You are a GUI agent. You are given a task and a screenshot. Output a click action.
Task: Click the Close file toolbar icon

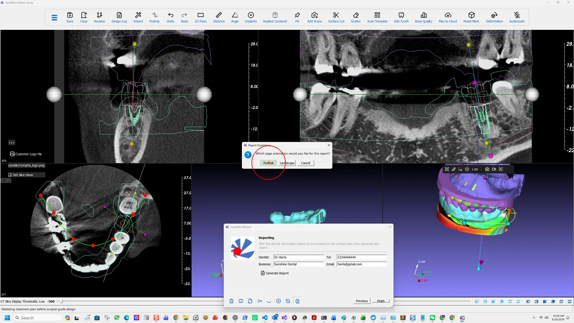[84, 17]
